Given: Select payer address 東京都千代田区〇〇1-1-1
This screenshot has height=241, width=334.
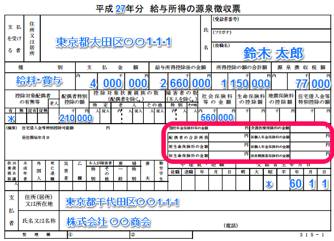Looking at the screenshot, I should pos(122,202).
